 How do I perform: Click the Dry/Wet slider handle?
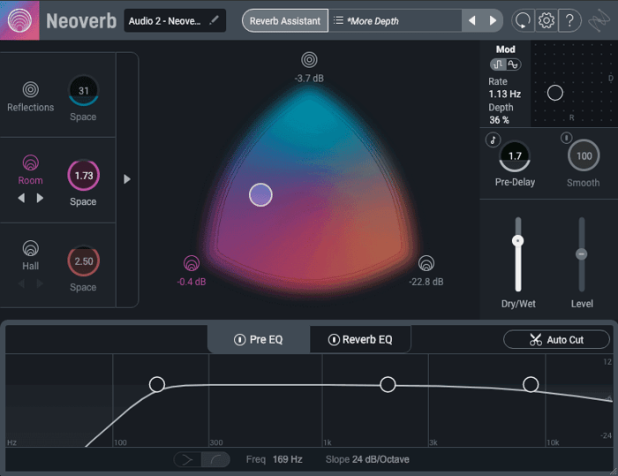click(x=517, y=240)
